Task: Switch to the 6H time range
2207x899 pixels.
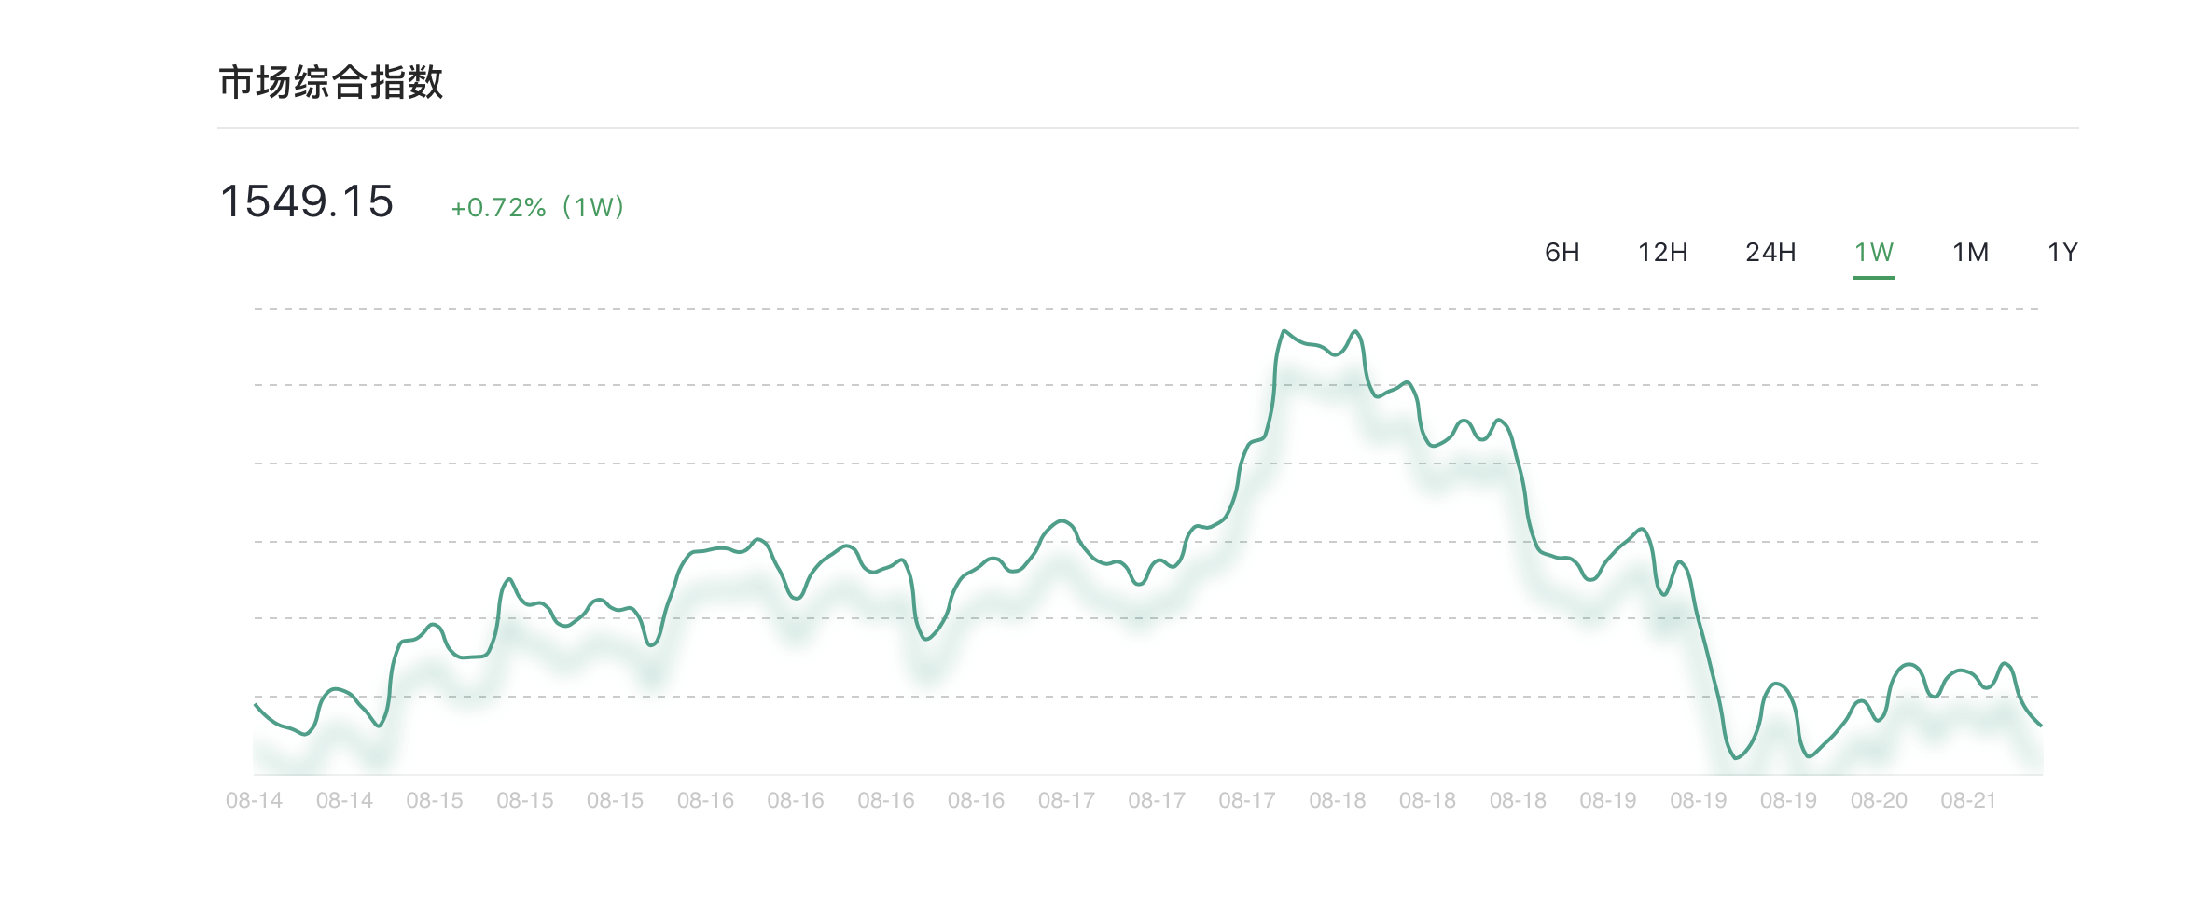Action: 1562,253
